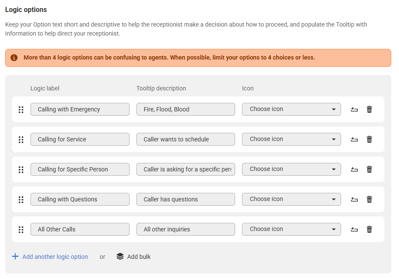Focus the Caller wants to schedule field
The width and height of the screenshot is (399, 279).
pyautogui.click(x=186, y=139)
